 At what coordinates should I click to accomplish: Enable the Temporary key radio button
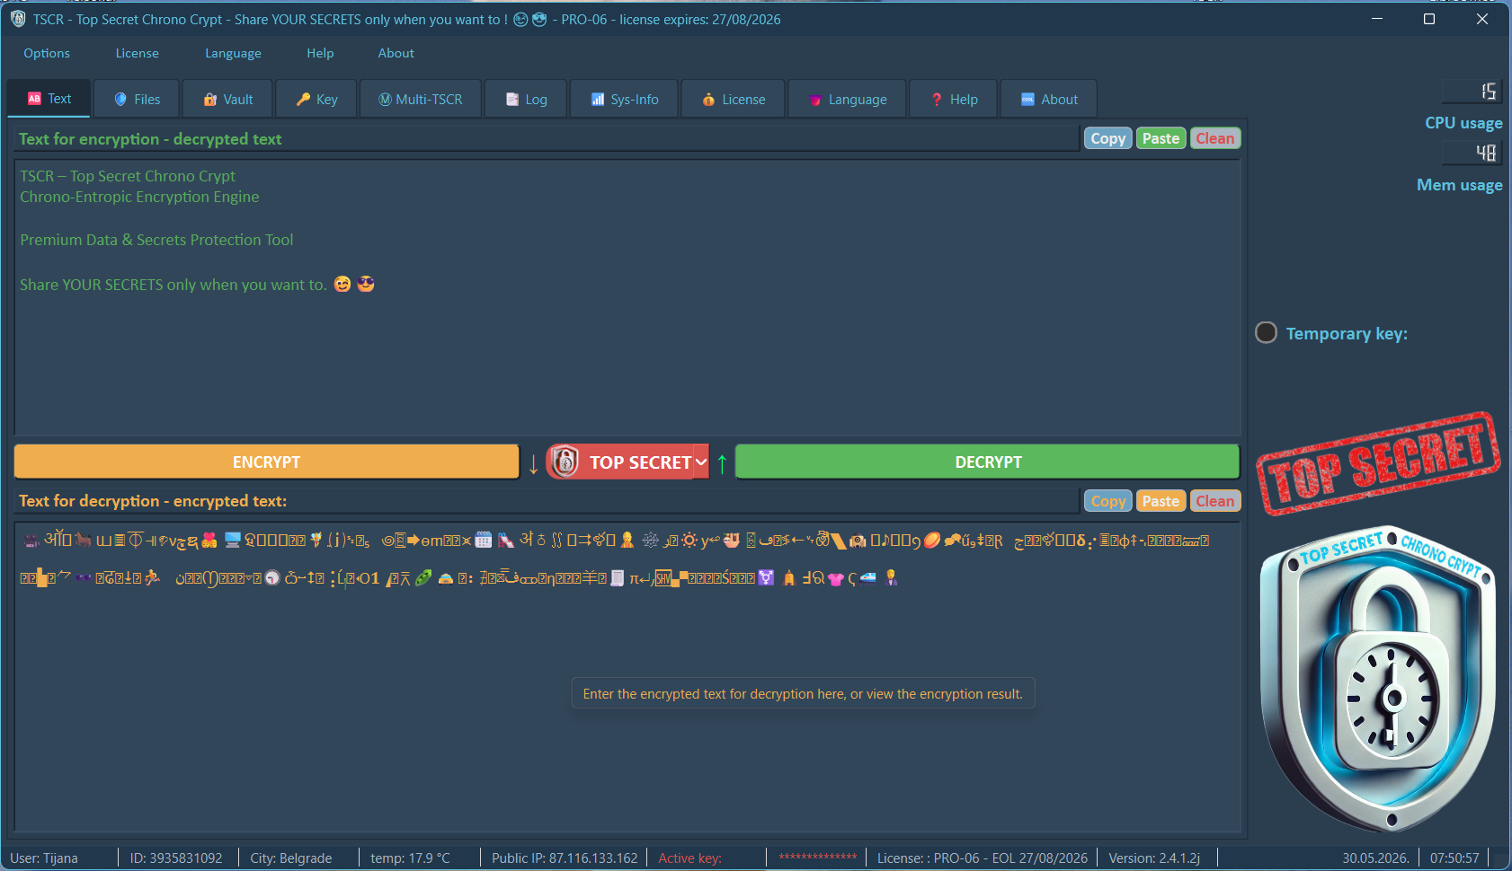(1266, 333)
